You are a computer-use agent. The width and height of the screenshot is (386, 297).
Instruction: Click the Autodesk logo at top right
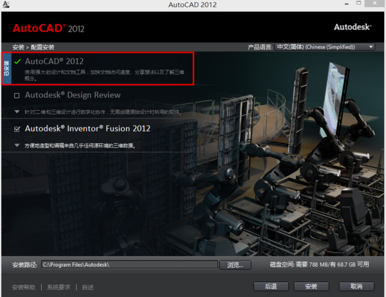tap(353, 27)
